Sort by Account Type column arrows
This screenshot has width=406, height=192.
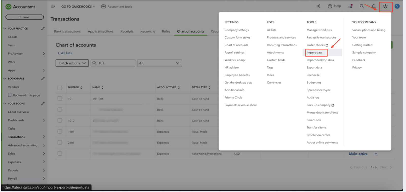point(179,87)
